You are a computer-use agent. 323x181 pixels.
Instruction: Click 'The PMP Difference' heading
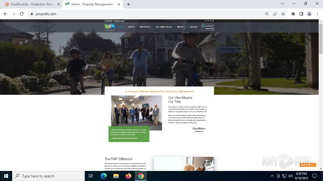click(x=118, y=159)
